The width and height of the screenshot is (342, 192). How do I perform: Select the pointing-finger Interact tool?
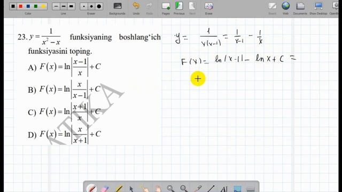(145, 188)
